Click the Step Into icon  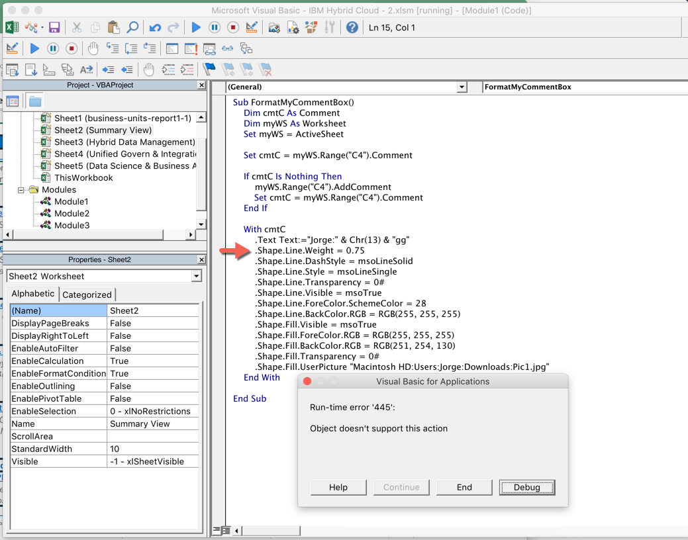[113, 48]
